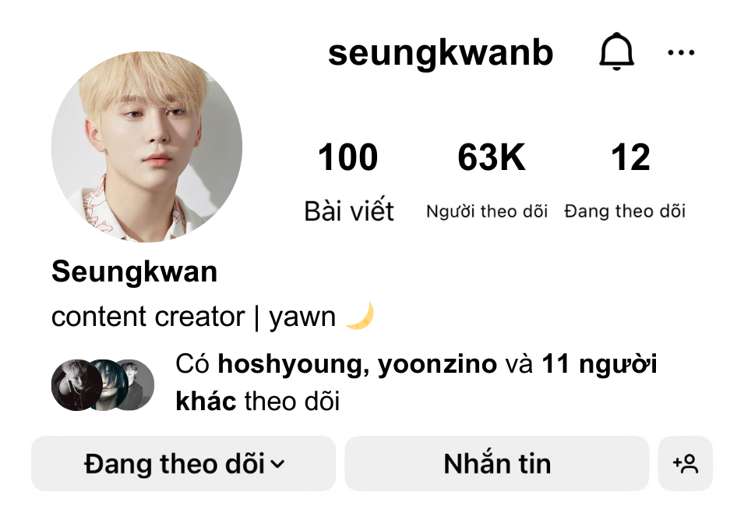Tap the 'content creator | yawn' bio text
Screen dimensions: 737x510
point(194,317)
